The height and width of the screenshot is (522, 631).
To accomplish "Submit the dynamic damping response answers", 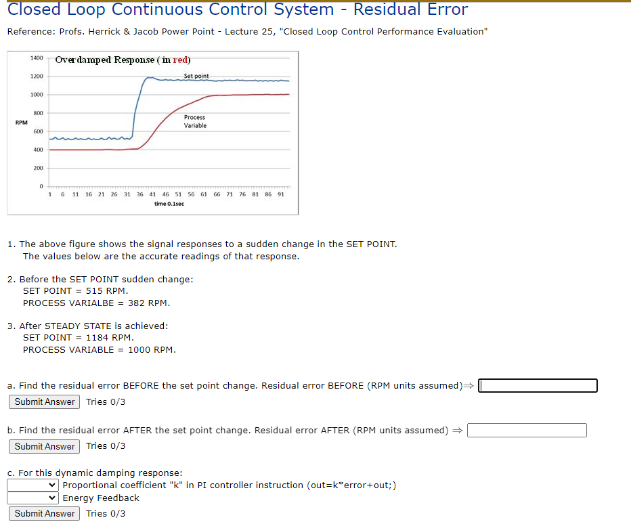I will 43,513.
